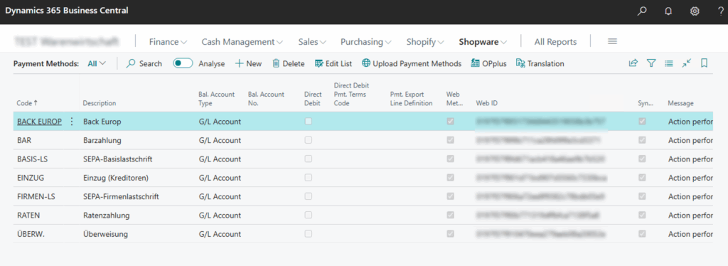Click the Message column header
This screenshot has height=266, width=728.
coord(680,103)
